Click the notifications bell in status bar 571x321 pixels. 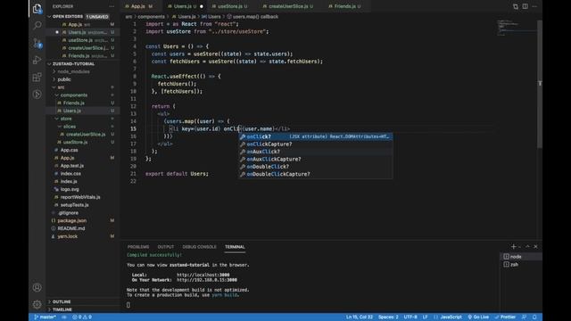click(x=534, y=317)
